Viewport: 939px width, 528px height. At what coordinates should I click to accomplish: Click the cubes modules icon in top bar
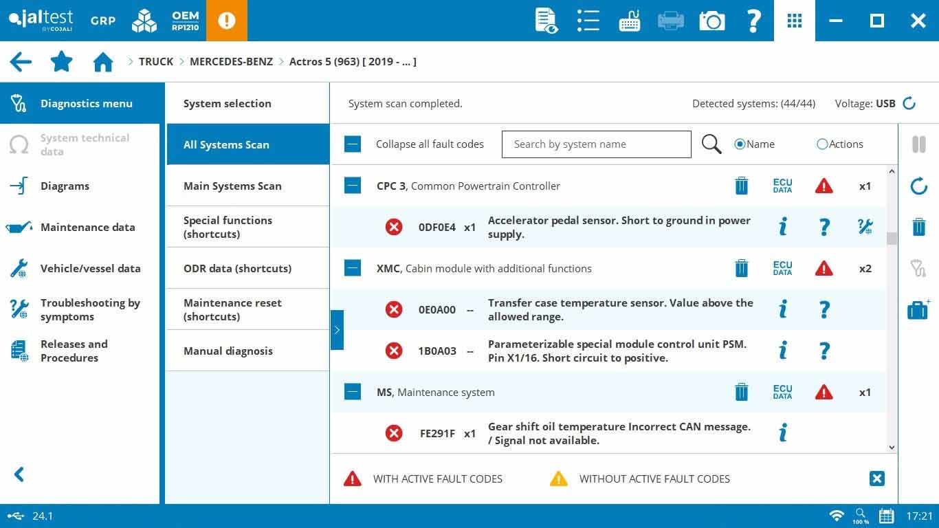144,21
